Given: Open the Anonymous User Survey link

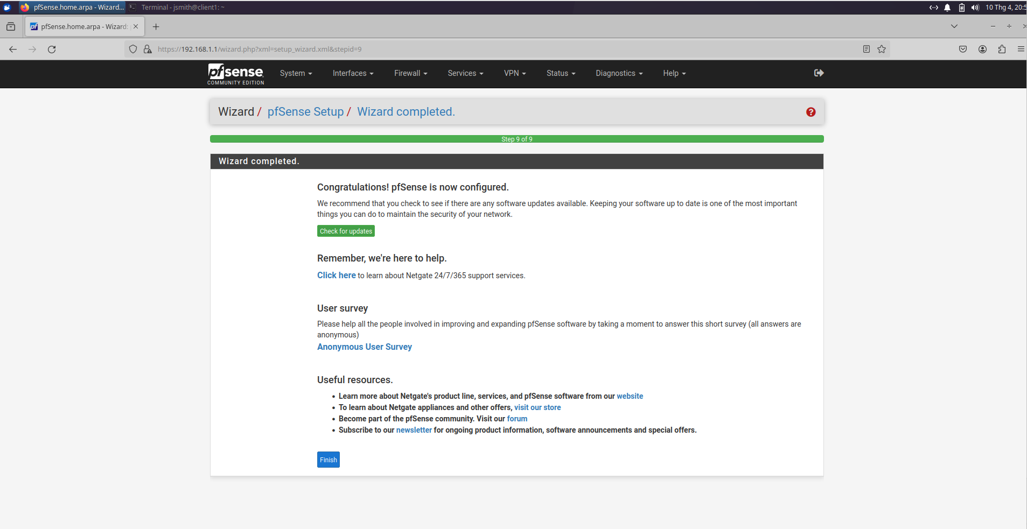Looking at the screenshot, I should point(364,347).
